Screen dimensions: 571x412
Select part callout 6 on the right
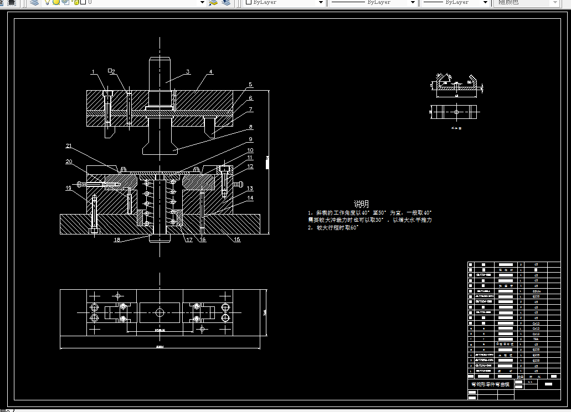(250, 98)
